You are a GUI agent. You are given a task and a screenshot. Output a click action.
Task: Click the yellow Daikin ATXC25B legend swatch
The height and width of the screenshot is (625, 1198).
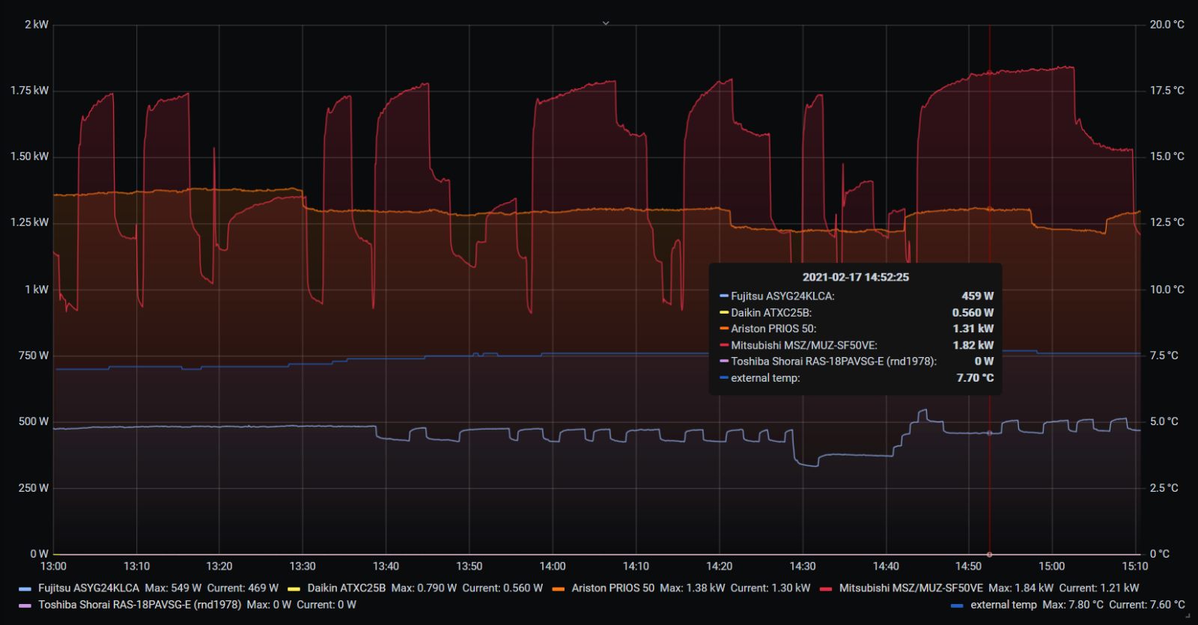tap(294, 589)
